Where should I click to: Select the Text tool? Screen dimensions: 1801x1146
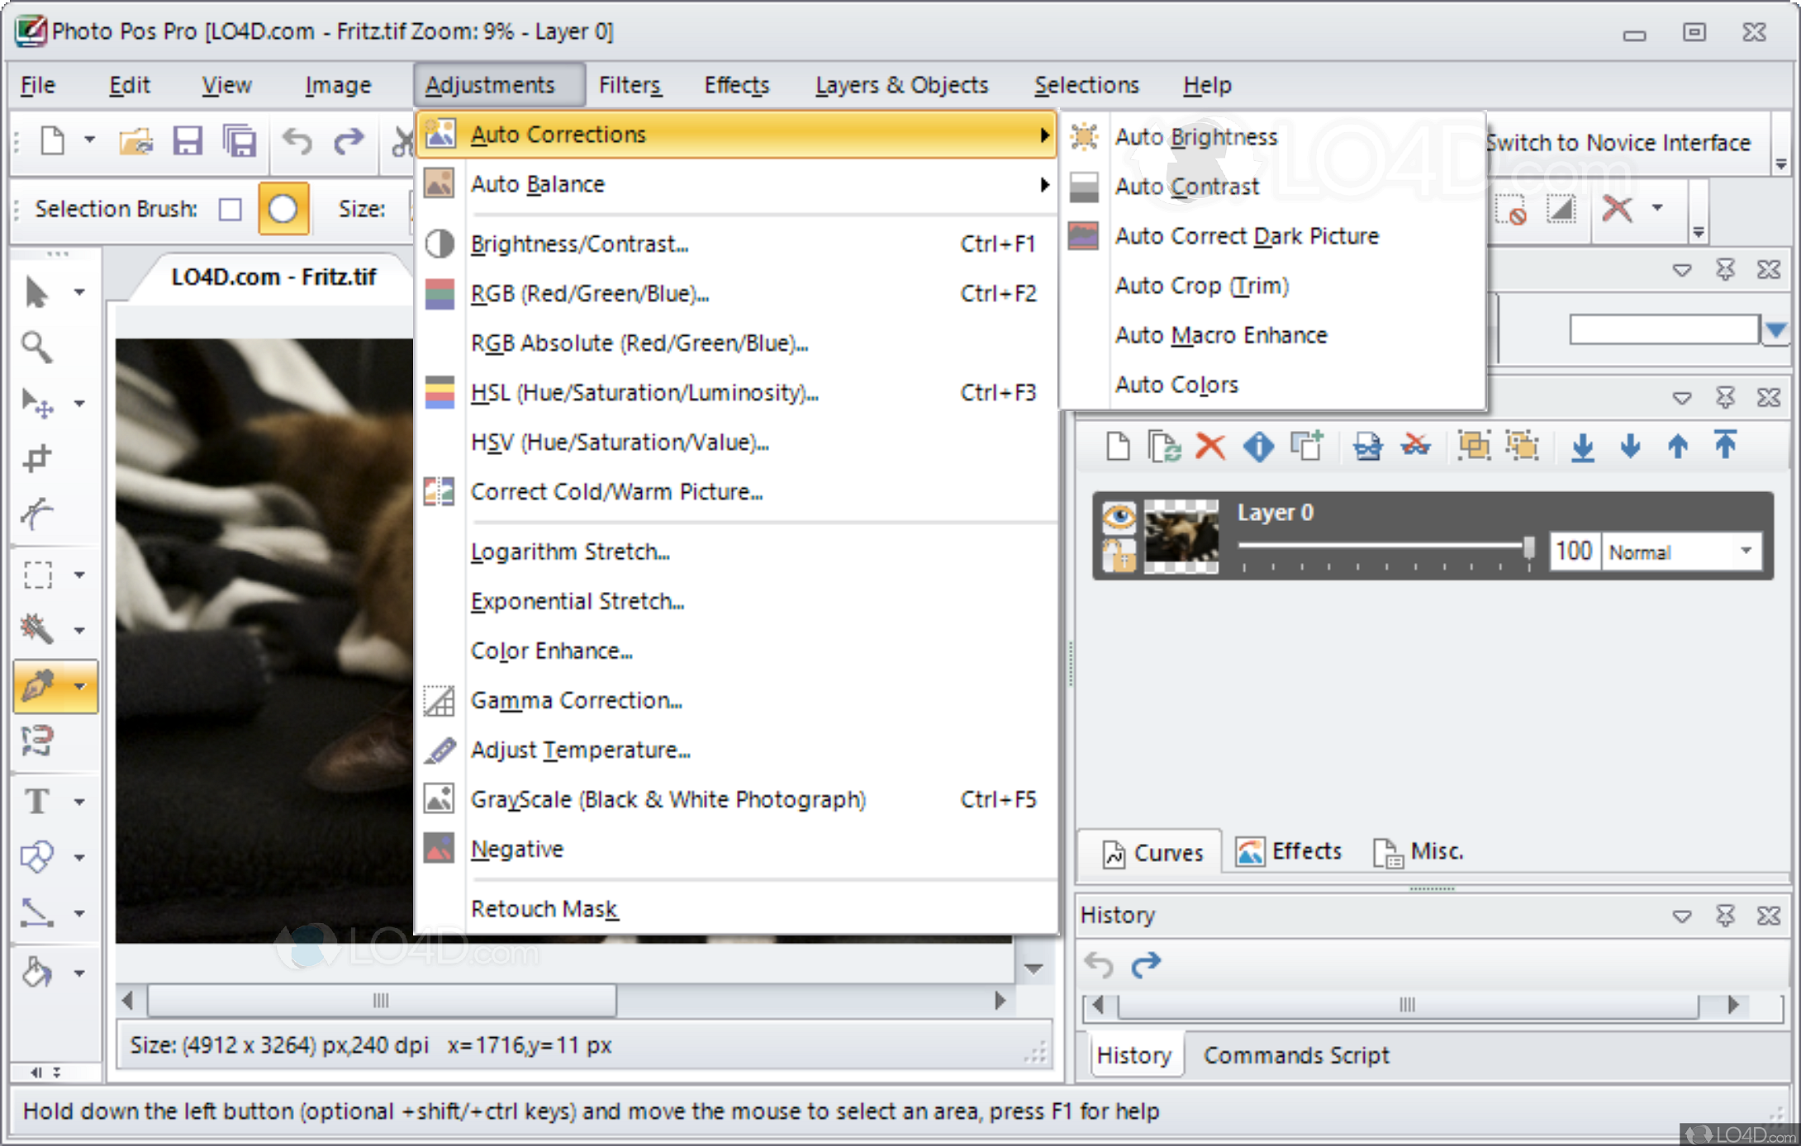tap(36, 799)
